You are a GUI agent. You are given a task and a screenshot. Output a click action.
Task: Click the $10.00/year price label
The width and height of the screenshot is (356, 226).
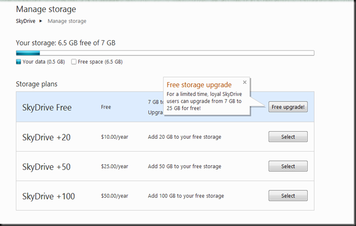coord(114,137)
